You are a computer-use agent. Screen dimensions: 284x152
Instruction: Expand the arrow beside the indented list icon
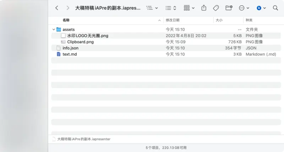157,8
